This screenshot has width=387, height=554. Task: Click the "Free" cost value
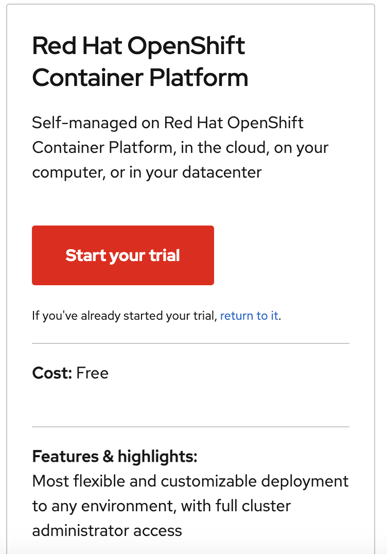tap(93, 373)
